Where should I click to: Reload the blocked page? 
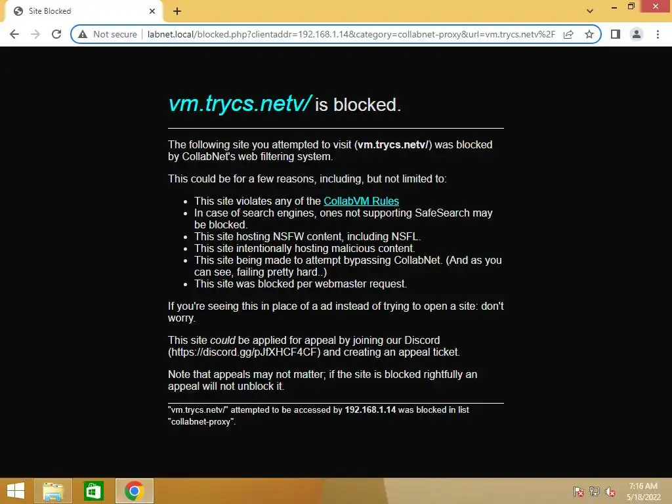click(56, 34)
